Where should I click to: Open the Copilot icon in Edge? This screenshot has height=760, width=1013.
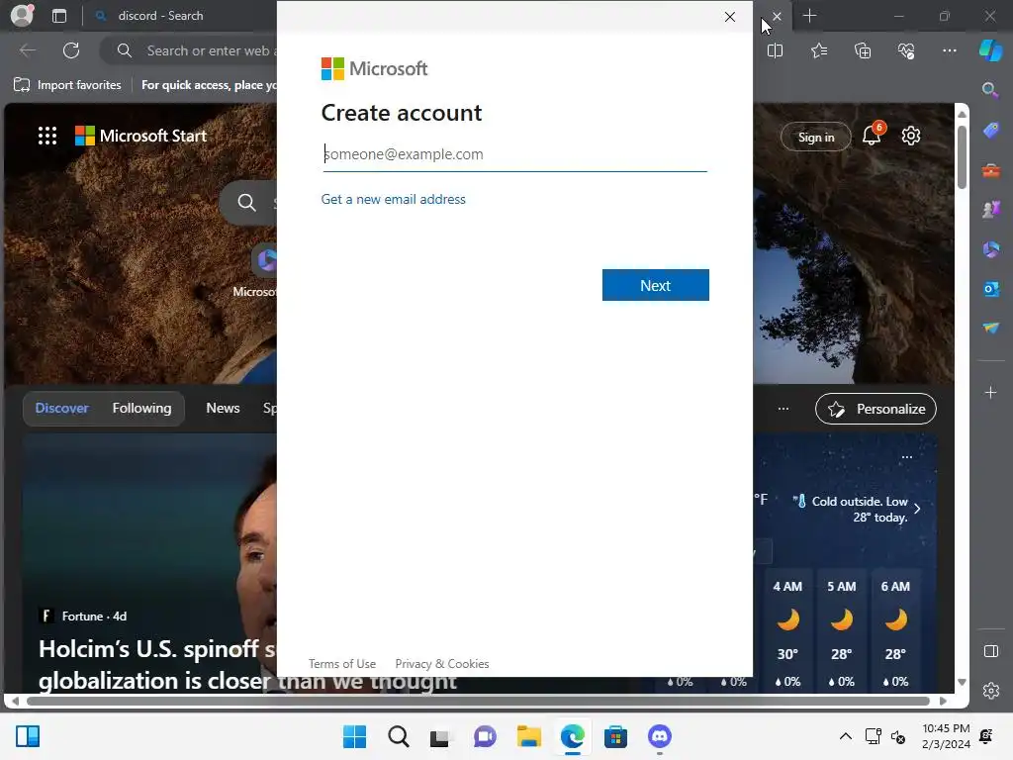pos(990,50)
